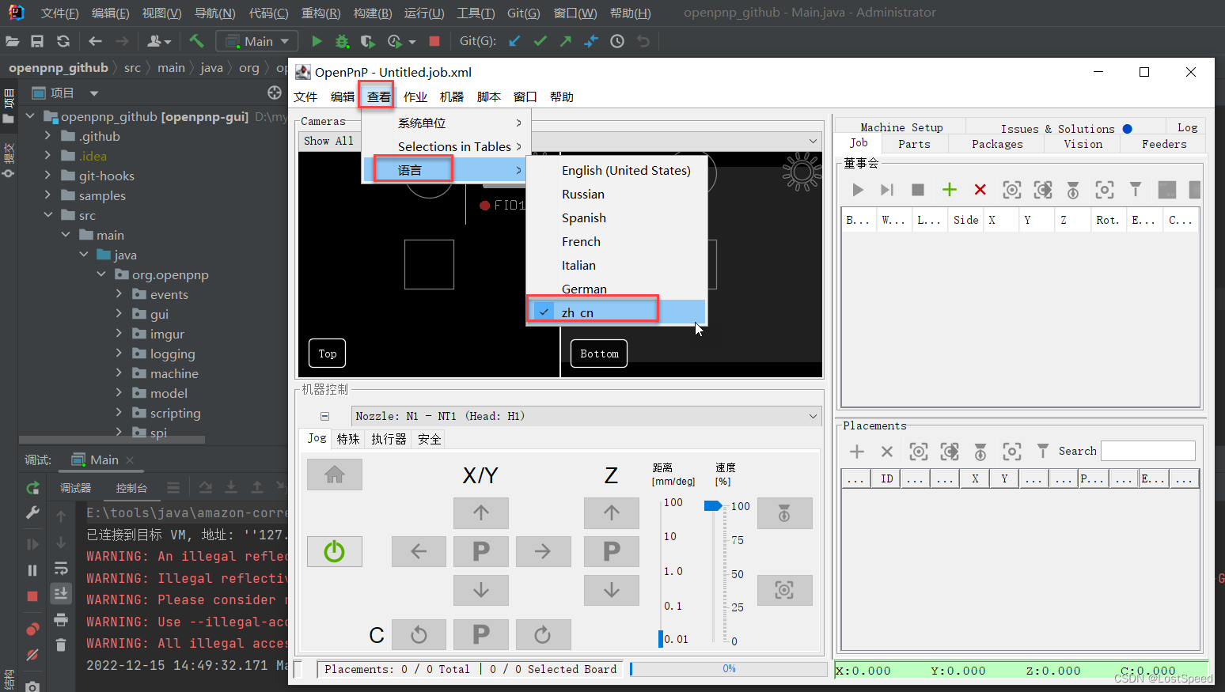
Task: Click the Search placements input field
Action: click(1148, 451)
